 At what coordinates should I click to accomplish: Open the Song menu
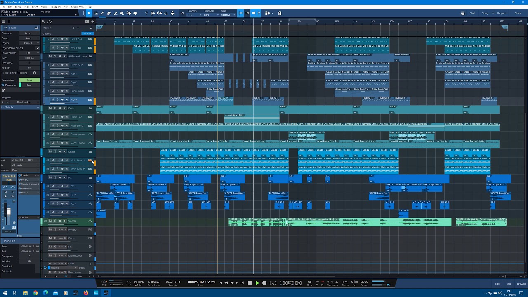[x=18, y=7]
